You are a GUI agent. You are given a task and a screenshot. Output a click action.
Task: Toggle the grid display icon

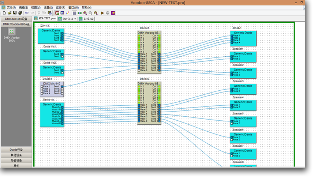coord(74,13)
